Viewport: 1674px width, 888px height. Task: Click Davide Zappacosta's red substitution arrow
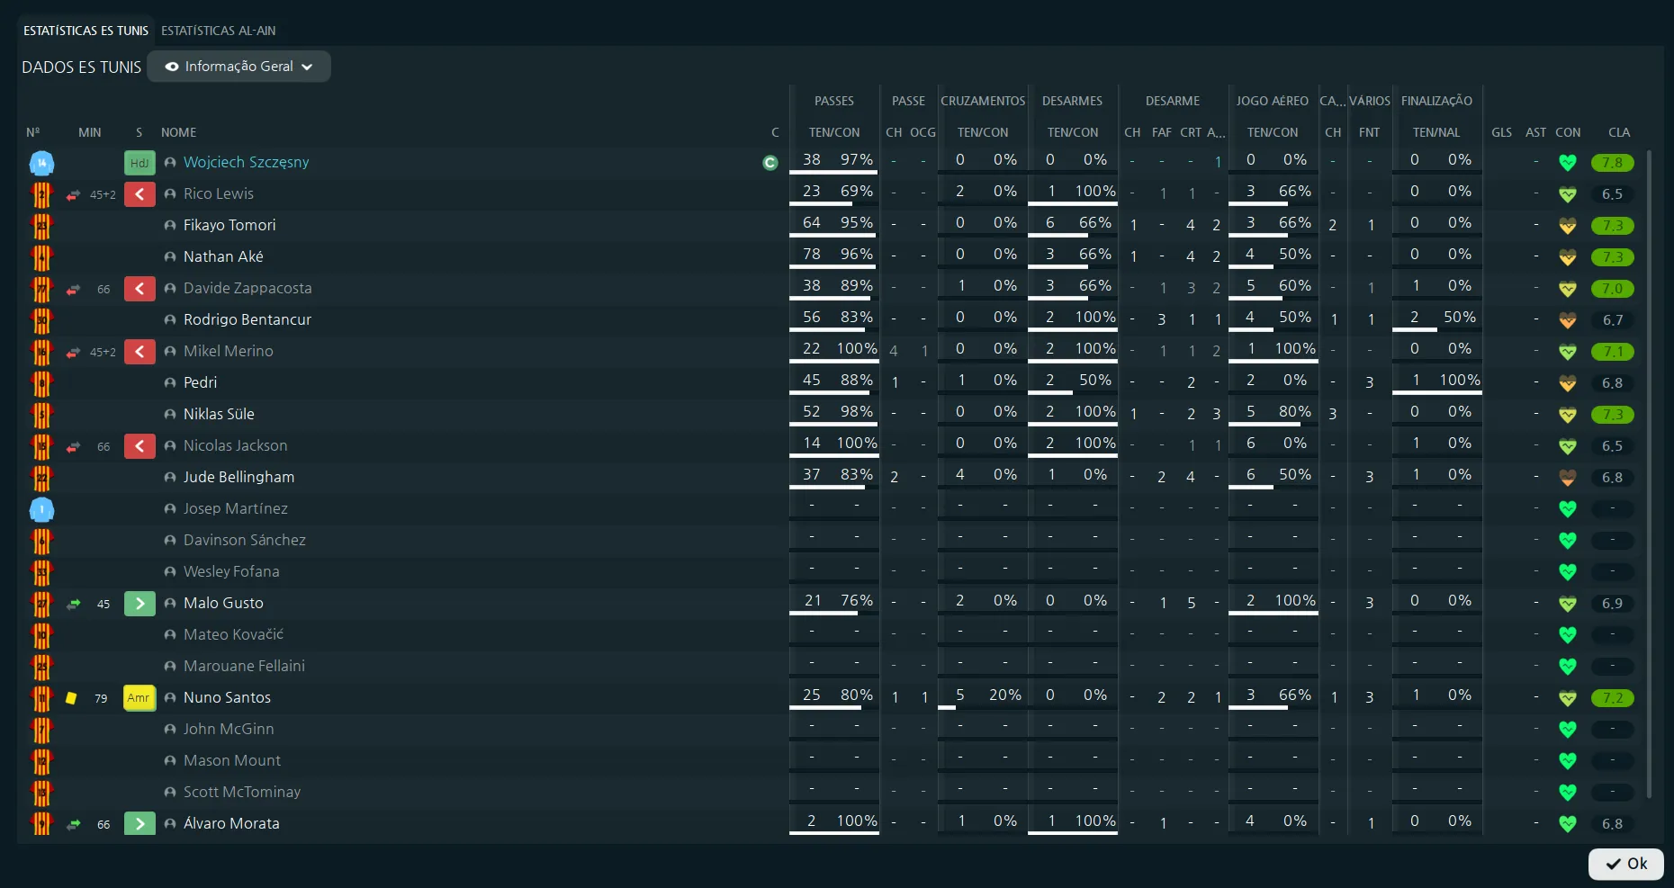(139, 289)
